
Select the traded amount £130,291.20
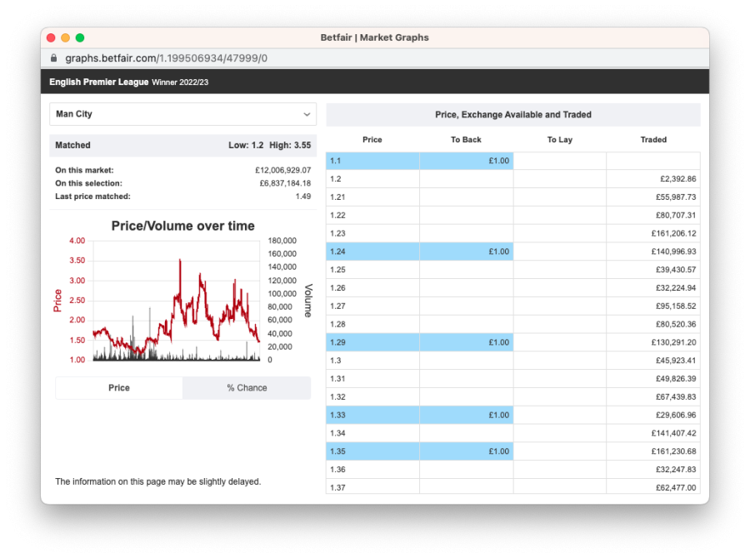(673, 342)
